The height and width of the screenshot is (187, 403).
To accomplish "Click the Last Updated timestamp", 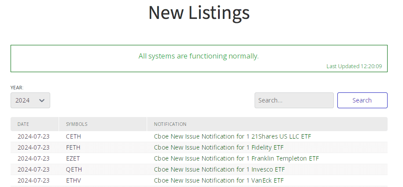I will 354,66.
